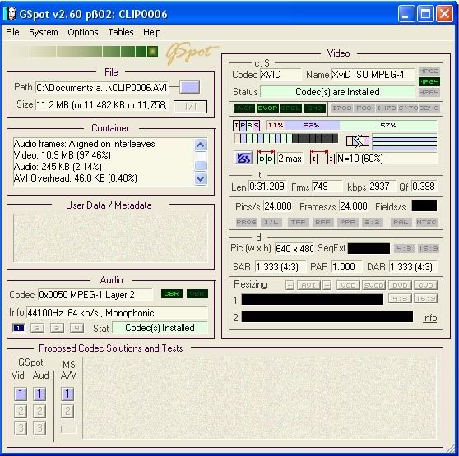The image size is (459, 456).
Task: Select audio stream 1 toggle
Action: tap(18, 328)
